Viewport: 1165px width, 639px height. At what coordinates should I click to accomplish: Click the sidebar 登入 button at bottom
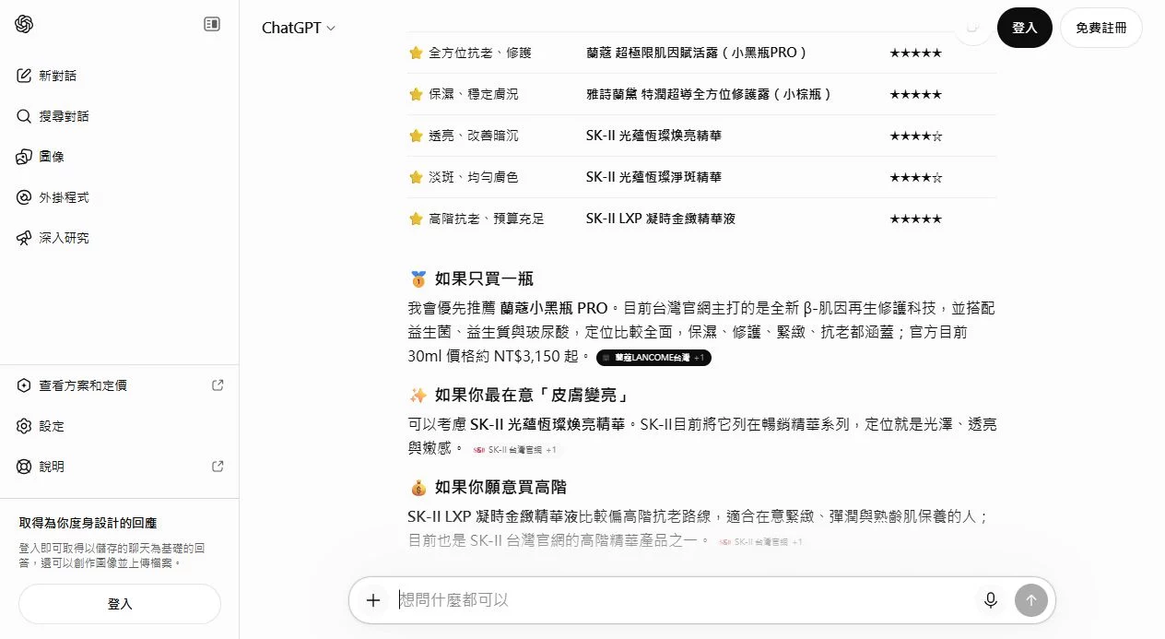pos(120,604)
